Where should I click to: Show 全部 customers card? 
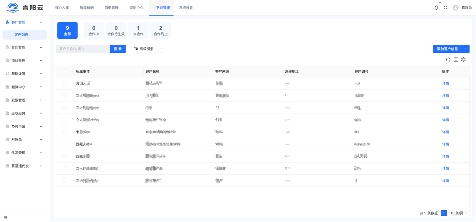click(x=68, y=31)
